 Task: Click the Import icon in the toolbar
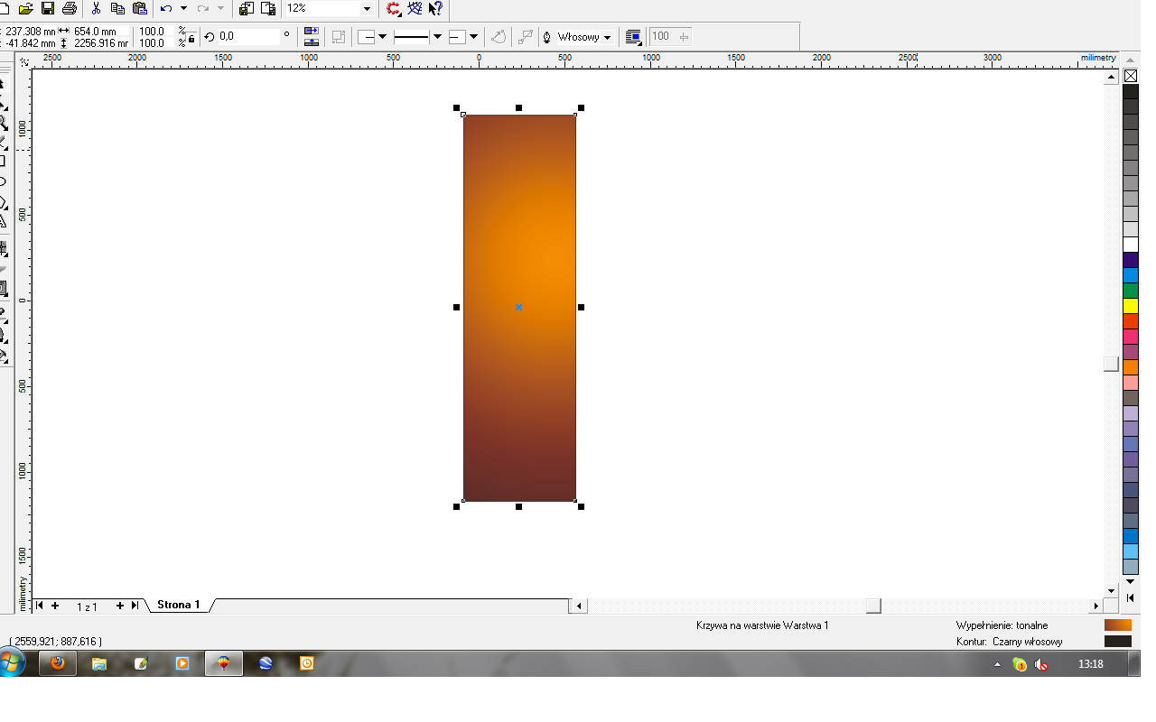(246, 8)
